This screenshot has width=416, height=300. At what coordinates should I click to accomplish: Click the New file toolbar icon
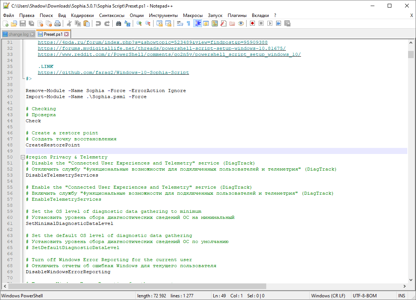(6, 23)
